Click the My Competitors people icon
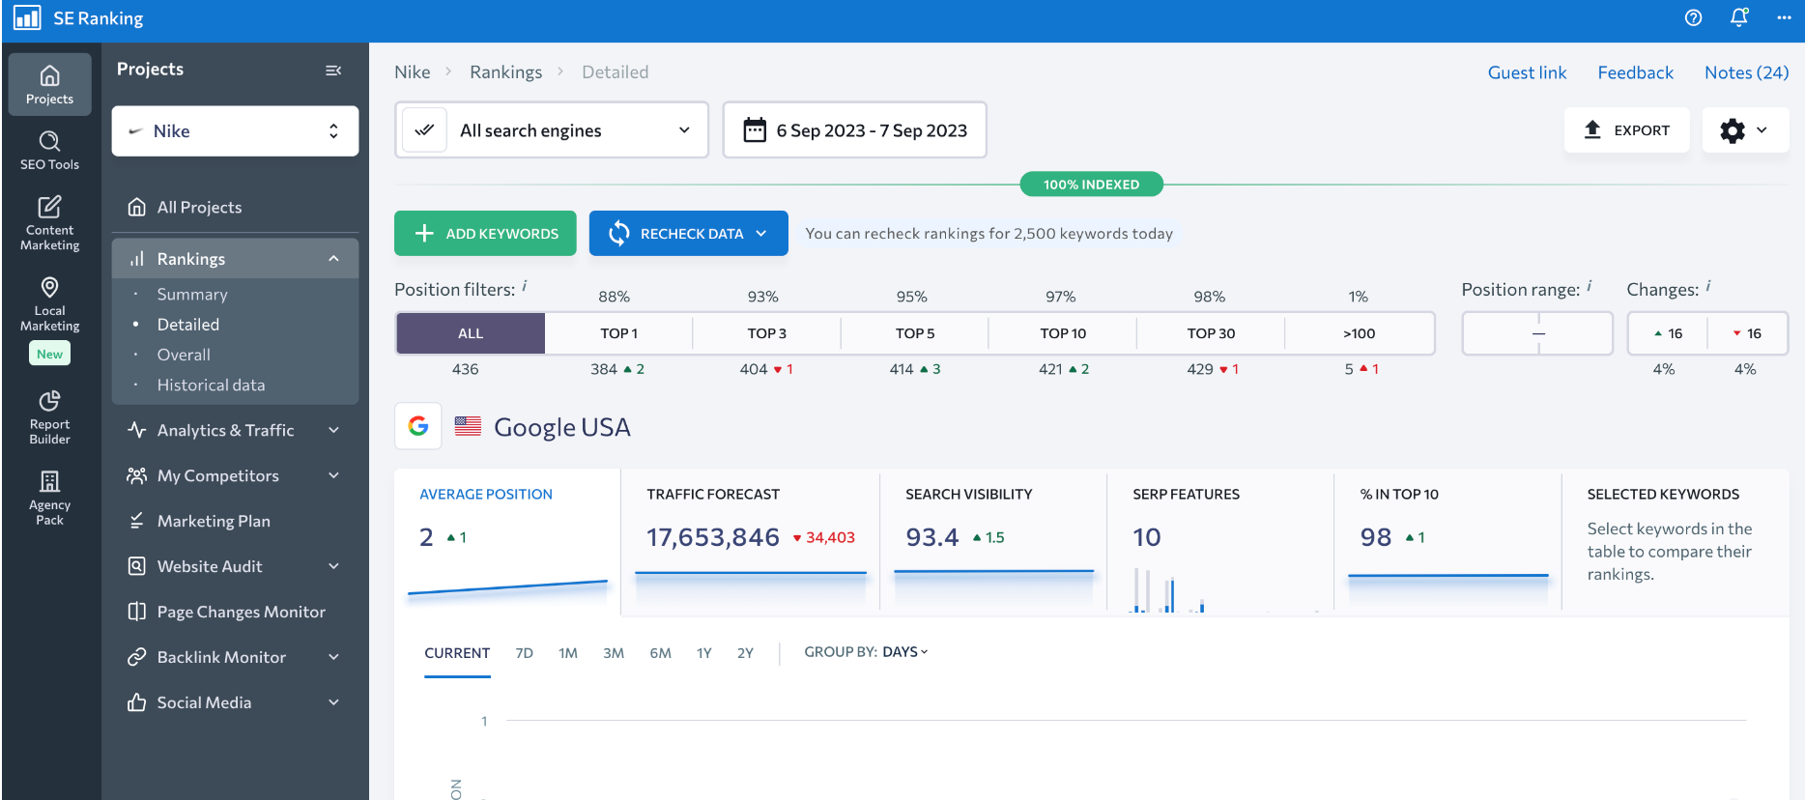Screen dimensions: 1805x800 tap(137, 475)
